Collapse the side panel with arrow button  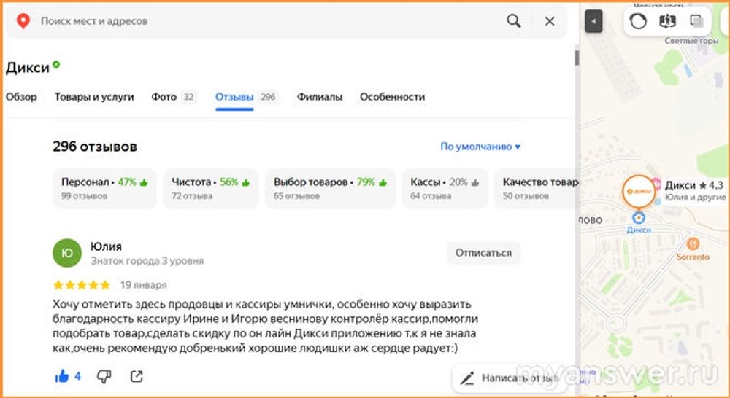pos(593,21)
